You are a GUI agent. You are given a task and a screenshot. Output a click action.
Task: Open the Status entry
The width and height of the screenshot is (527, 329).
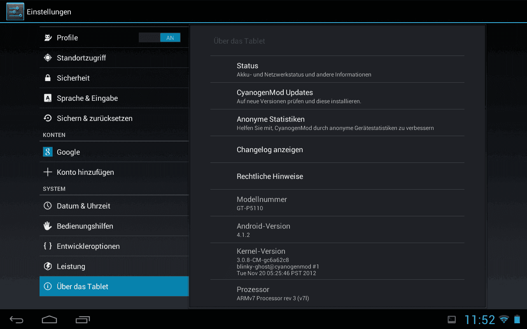[x=337, y=70]
